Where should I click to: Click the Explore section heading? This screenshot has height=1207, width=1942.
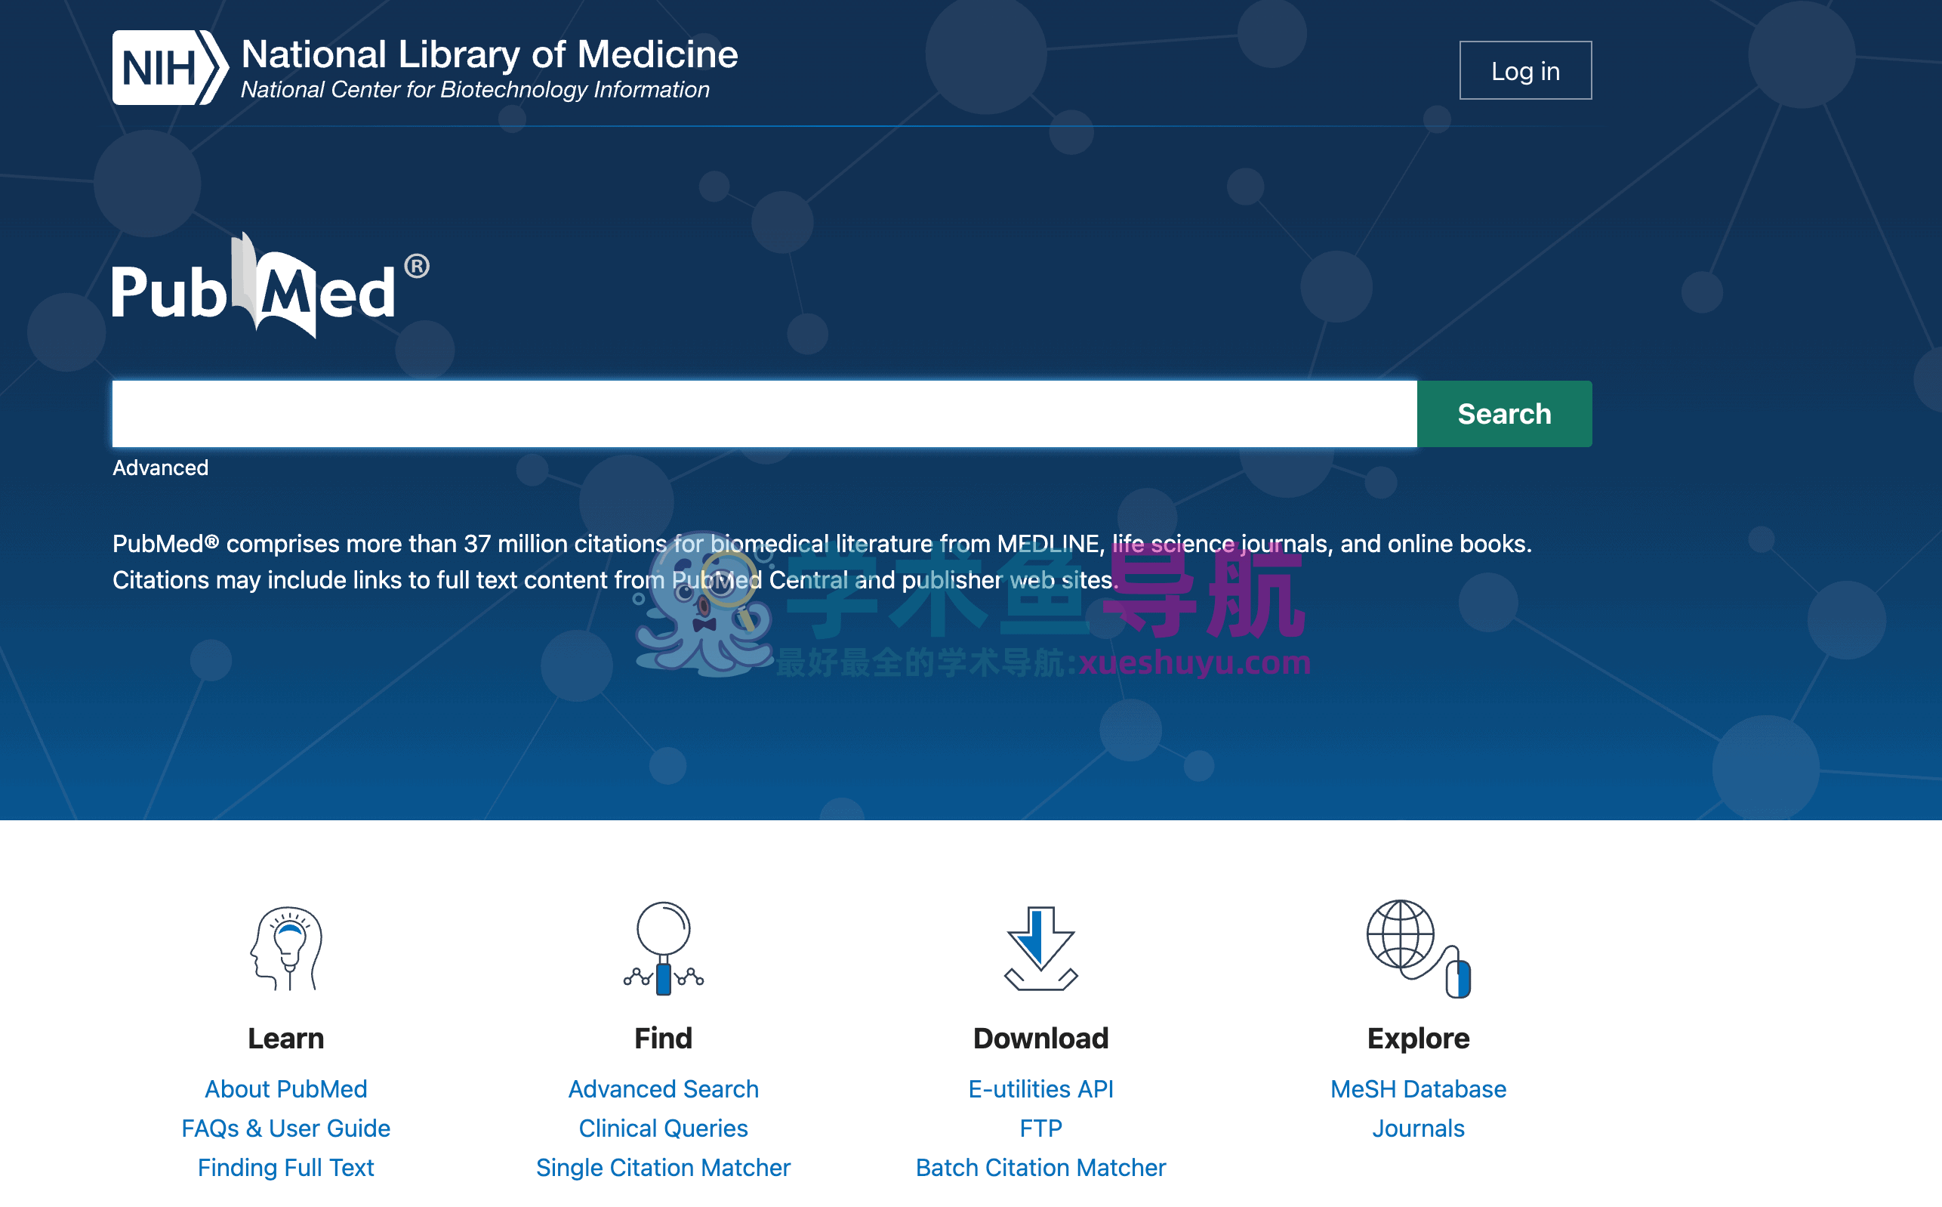1418,1038
